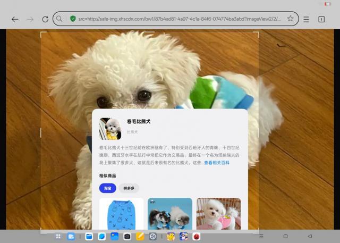Viewport: 340px width, 243px height.
Task: Open the yellow Notes app in dock
Action: pyautogui.click(x=140, y=236)
